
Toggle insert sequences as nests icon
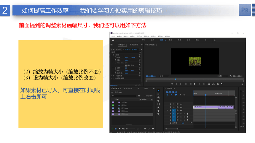pyautogui.click(x=167, y=95)
